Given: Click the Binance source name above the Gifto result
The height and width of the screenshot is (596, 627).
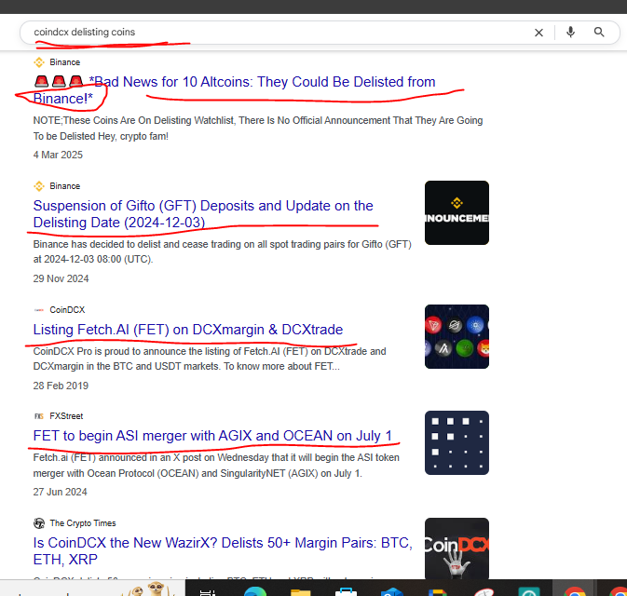Looking at the screenshot, I should (x=65, y=186).
